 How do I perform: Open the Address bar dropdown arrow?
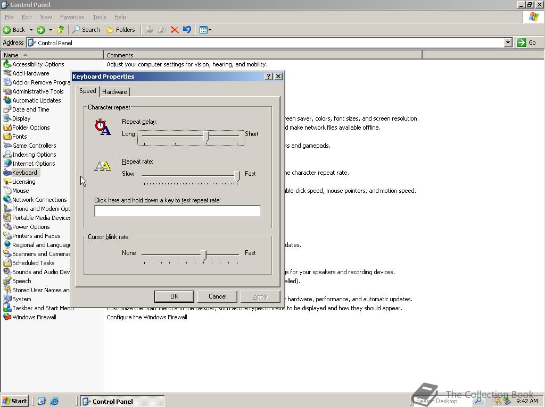tap(508, 42)
